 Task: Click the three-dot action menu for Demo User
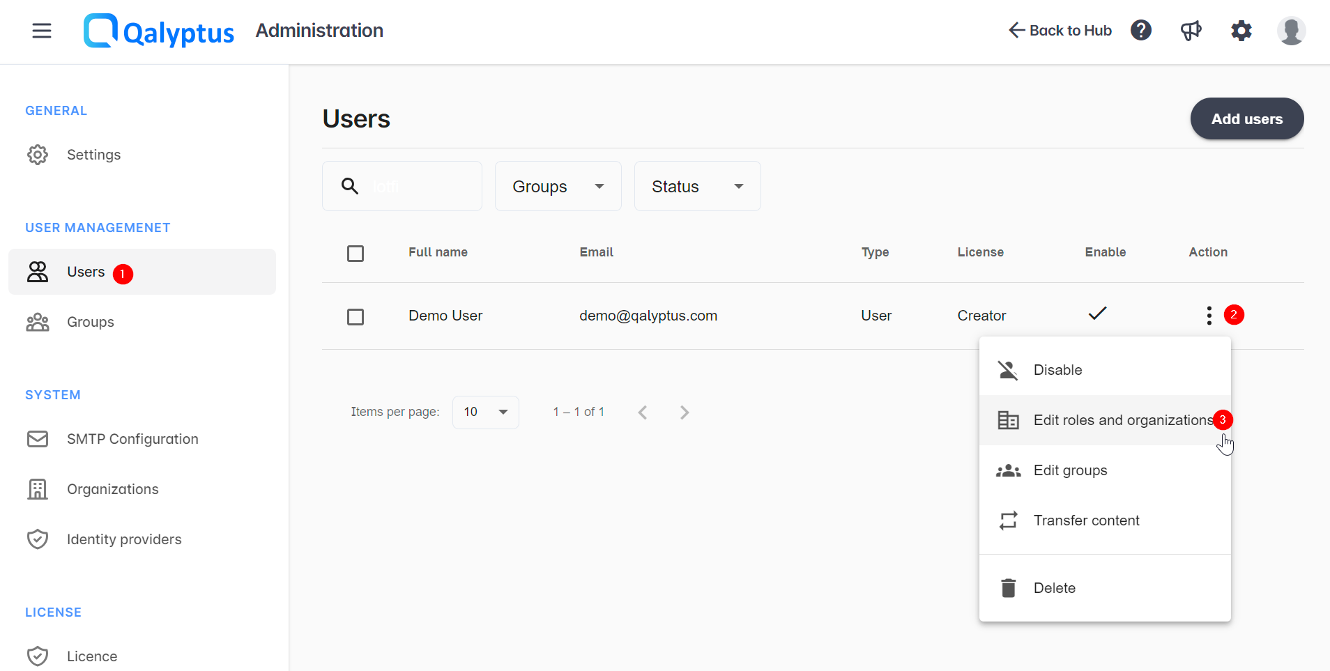click(x=1209, y=316)
